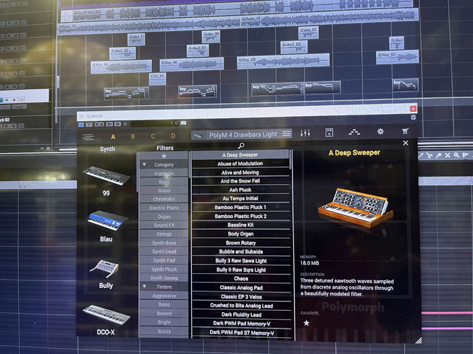
Task: Filter by Synth Pluck category
Action: tap(164, 270)
